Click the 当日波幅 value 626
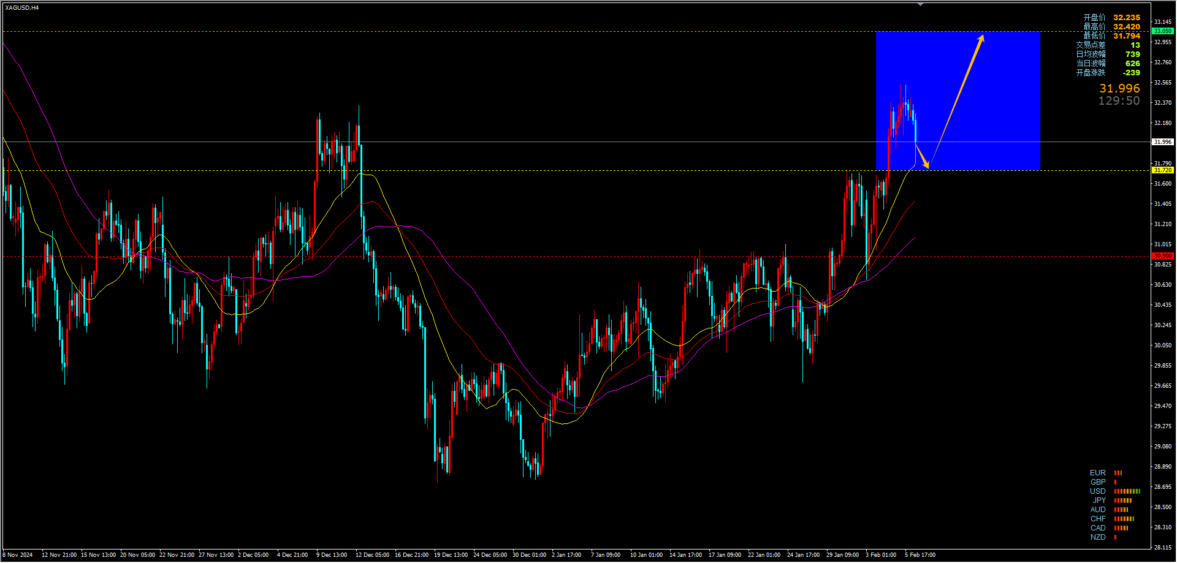The width and height of the screenshot is (1177, 563). [1133, 64]
